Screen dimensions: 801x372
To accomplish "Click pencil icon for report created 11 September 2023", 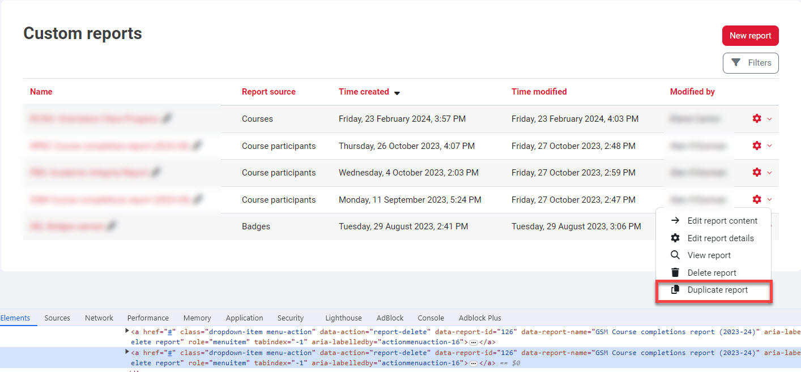I will pos(197,199).
